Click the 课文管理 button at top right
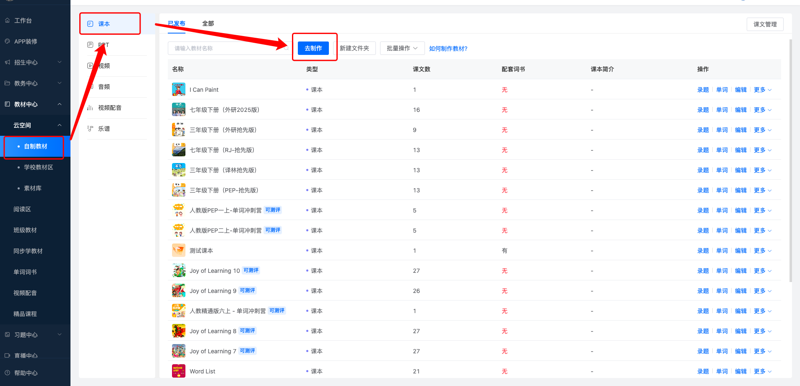The image size is (800, 386). pyautogui.click(x=765, y=24)
